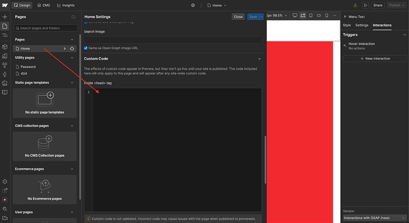Screen dimensions: 409x223
Task: Click the accessibility circle icon in top bar
Action: pos(193,5)
